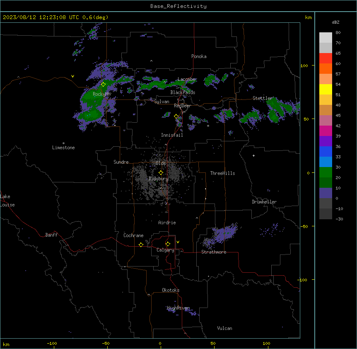Select the slate purple 0-10 dBZ legend swatch
The image size is (357, 349).
click(326, 193)
